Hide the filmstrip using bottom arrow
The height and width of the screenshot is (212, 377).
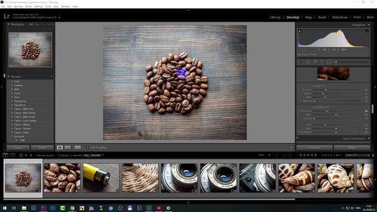188,203
